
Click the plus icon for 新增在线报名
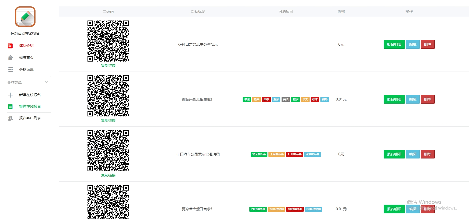tap(10, 95)
